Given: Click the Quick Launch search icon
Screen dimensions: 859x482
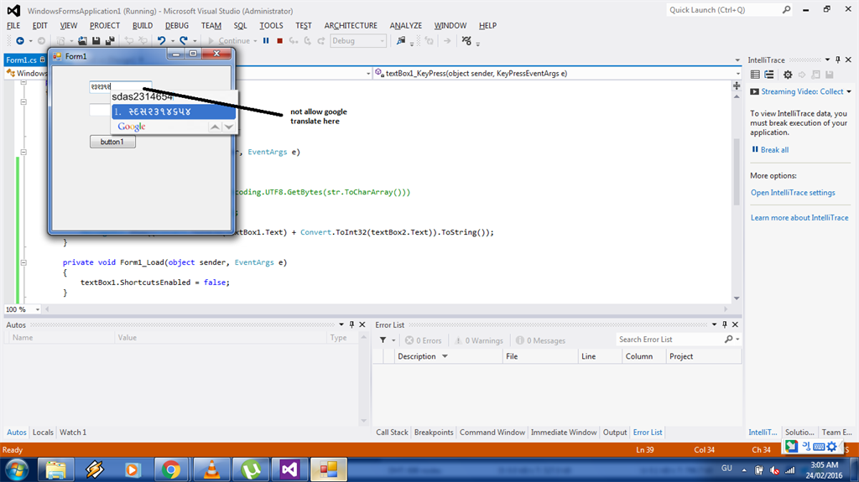Looking at the screenshot, I should 786,10.
